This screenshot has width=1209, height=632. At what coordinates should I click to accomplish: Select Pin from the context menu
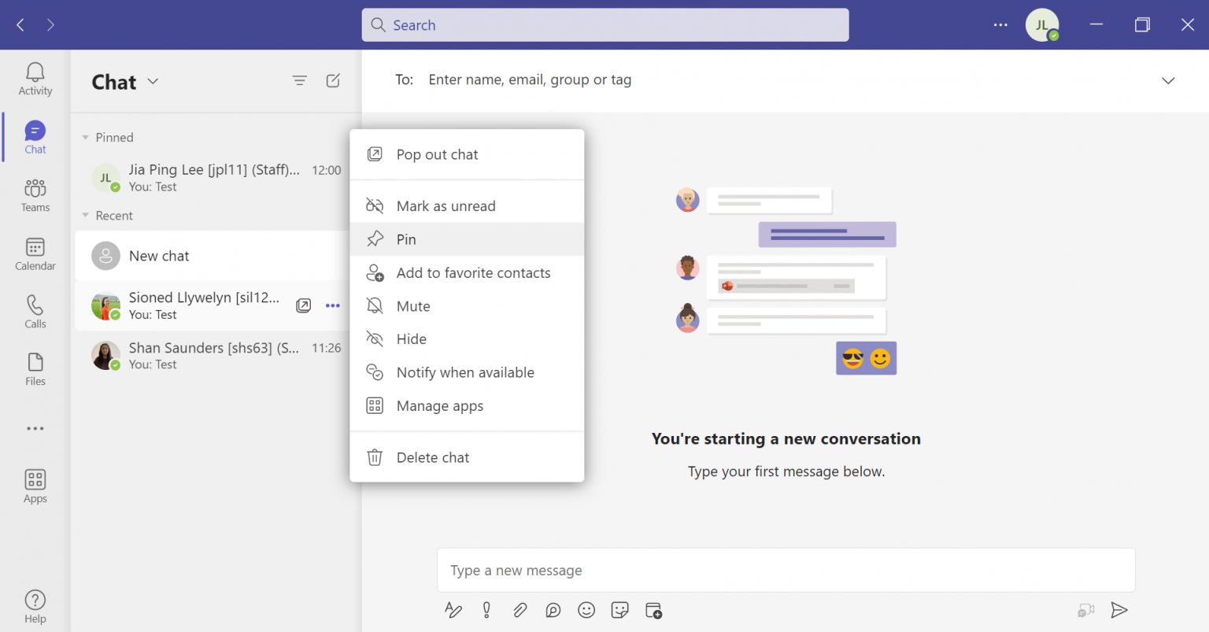[407, 238]
